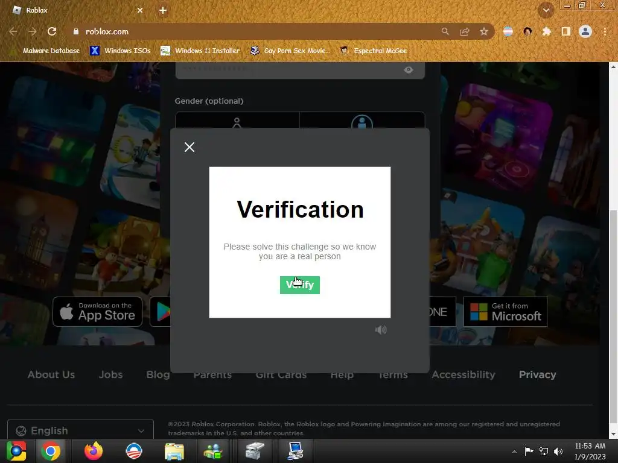Open a new tab with the plus
Screen dimensions: 618x463
point(163,10)
